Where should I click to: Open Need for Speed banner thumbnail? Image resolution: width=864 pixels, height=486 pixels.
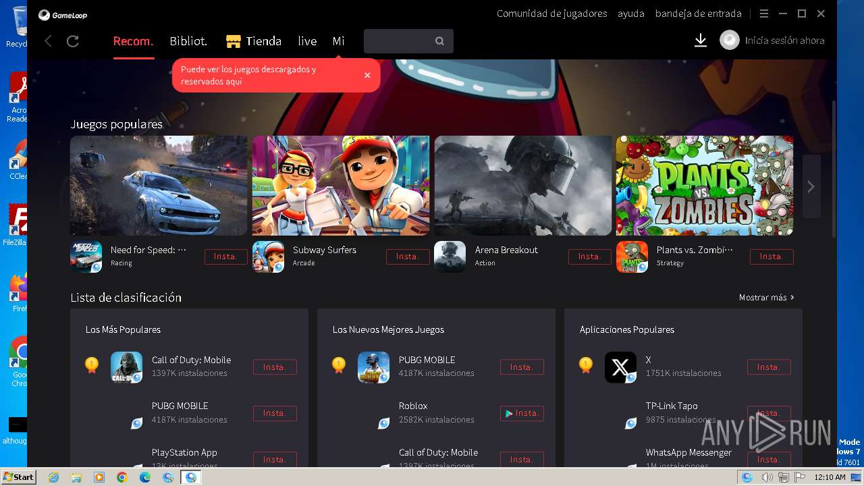click(x=159, y=186)
